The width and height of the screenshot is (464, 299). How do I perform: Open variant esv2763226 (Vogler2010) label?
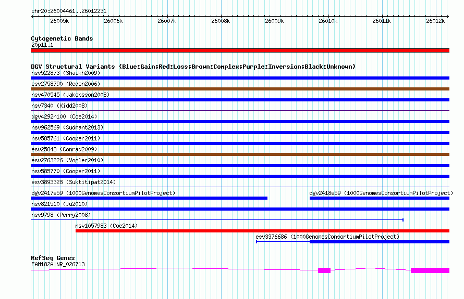(67, 160)
